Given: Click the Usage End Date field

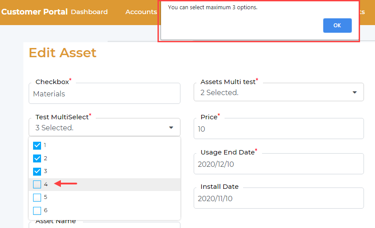Looking at the screenshot, I should pyautogui.click(x=278, y=164).
